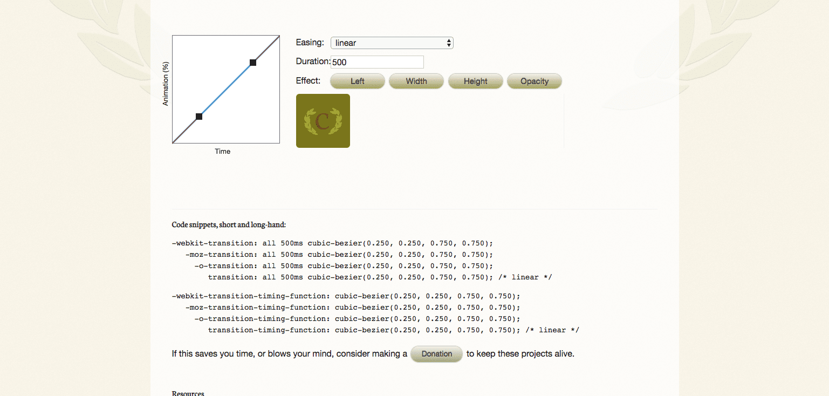Click the lower-left bezier control handle

click(x=199, y=117)
